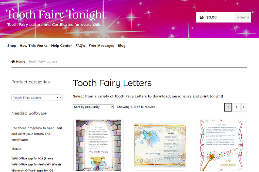Go to results page 2
The width and height of the screenshot is (259, 172).
point(236,107)
